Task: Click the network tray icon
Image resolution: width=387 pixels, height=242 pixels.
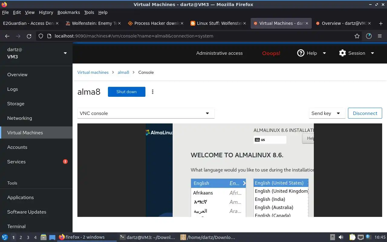Action: tap(360, 237)
